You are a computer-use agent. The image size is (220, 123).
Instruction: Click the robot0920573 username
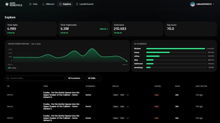204,4
